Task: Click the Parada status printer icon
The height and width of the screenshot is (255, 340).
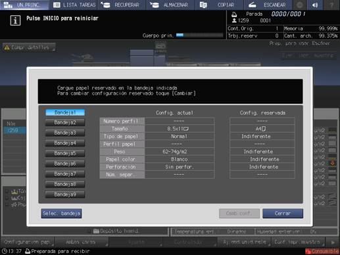Action: coord(234,14)
